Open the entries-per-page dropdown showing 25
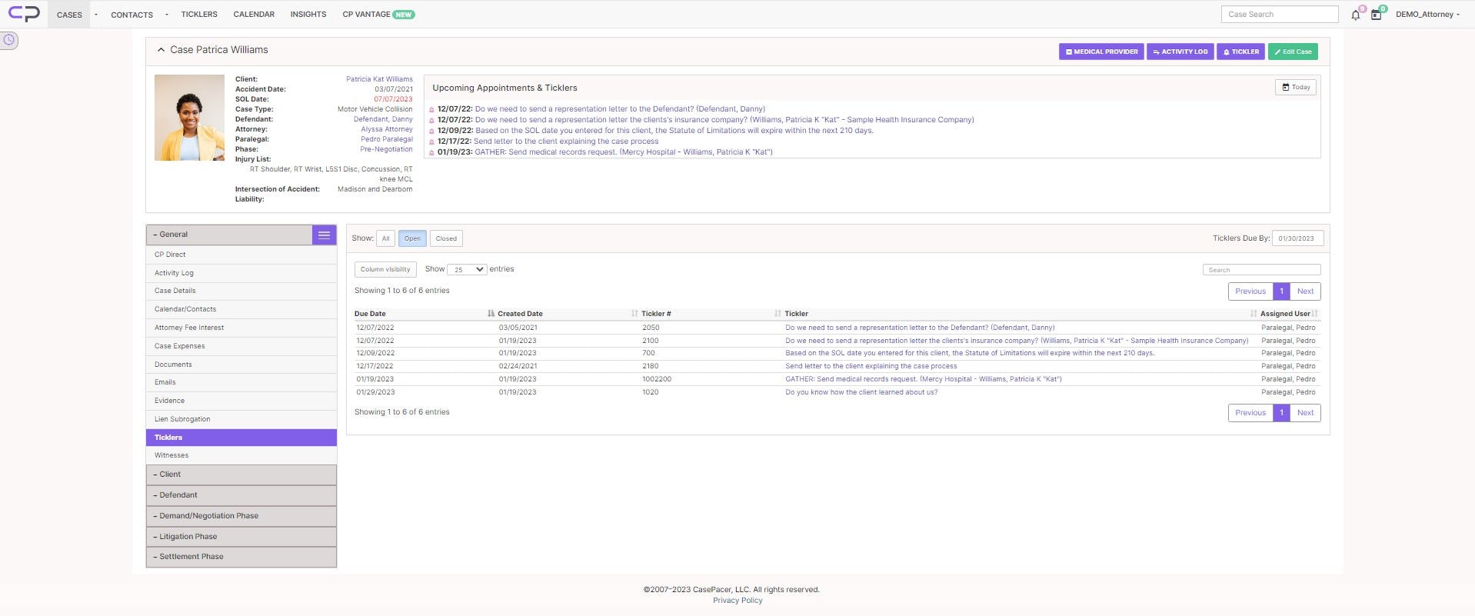This screenshot has height=616, width=1475. [467, 270]
